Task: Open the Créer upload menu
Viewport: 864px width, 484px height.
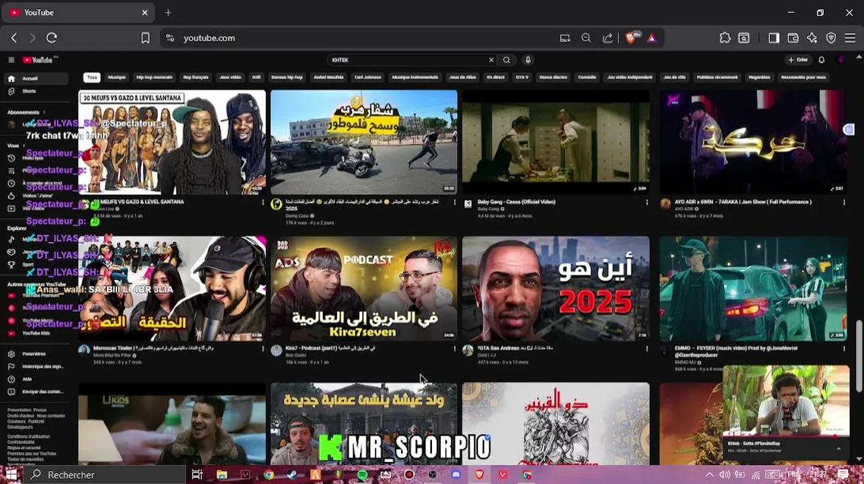Action: (797, 60)
